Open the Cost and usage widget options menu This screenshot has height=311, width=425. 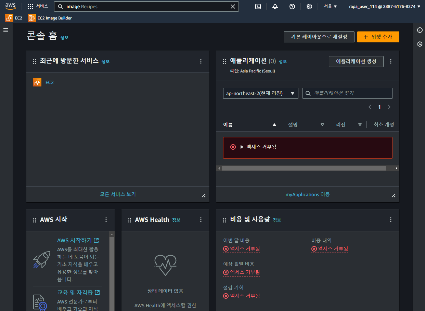pyautogui.click(x=391, y=220)
